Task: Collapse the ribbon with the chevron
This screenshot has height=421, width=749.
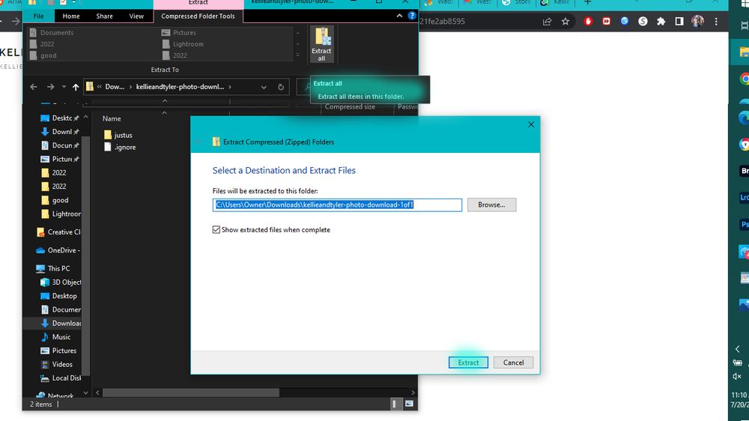Action: tap(399, 16)
